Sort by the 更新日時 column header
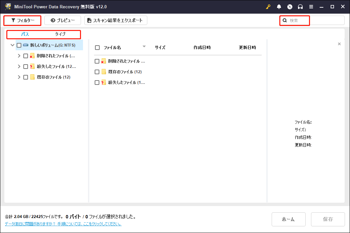The width and height of the screenshot is (350, 233). click(247, 48)
